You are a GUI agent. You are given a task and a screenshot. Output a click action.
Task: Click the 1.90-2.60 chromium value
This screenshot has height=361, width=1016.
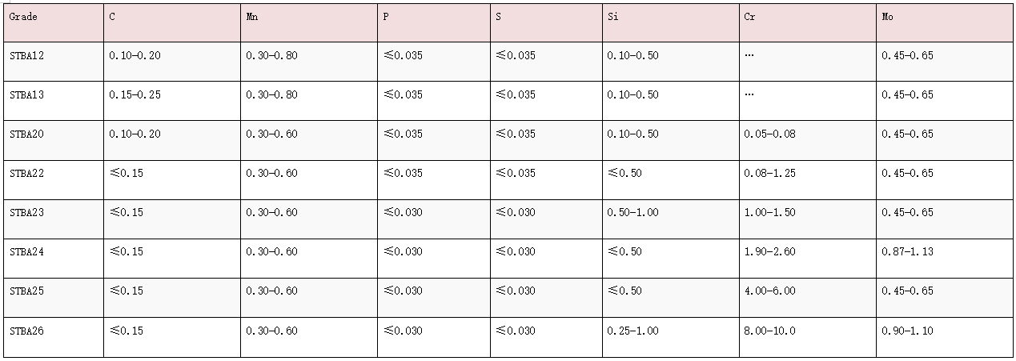click(769, 252)
